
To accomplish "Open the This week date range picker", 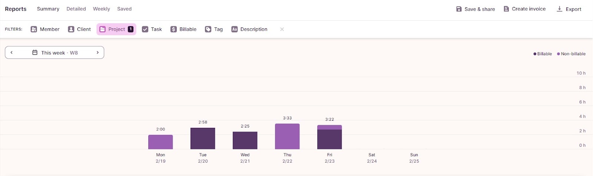I will 55,53.
